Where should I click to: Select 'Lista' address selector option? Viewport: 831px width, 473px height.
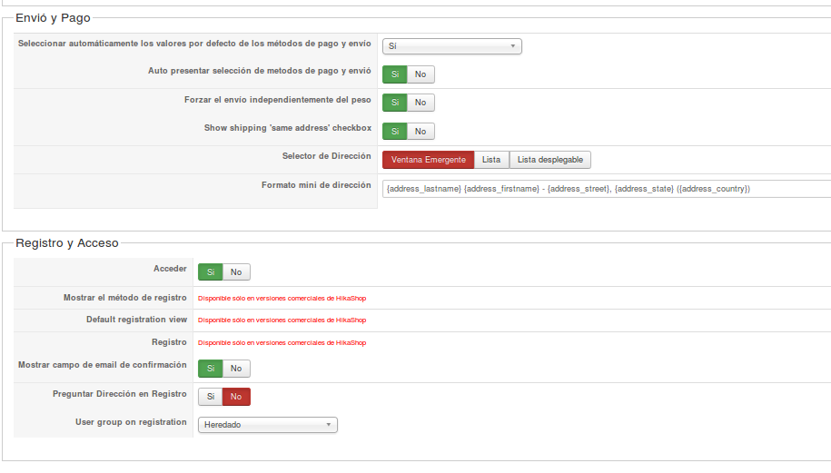(x=491, y=160)
